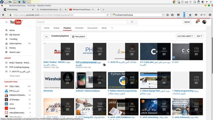Click the volume speaker tray icon
213x120 pixels.
tap(203, 2)
